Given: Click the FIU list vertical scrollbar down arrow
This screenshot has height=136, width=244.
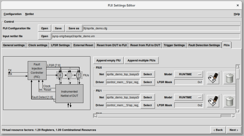Looking at the screenshot, I should 238,111.
